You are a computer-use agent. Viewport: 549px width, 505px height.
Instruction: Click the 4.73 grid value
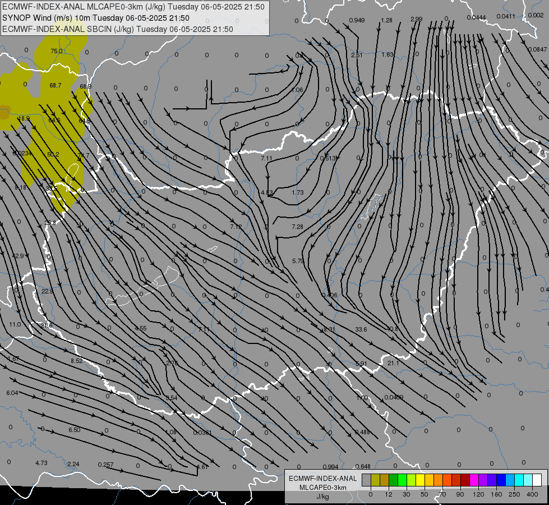pyautogui.click(x=41, y=463)
